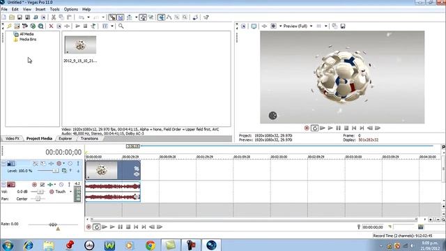Open the Insert menu

[40, 9]
